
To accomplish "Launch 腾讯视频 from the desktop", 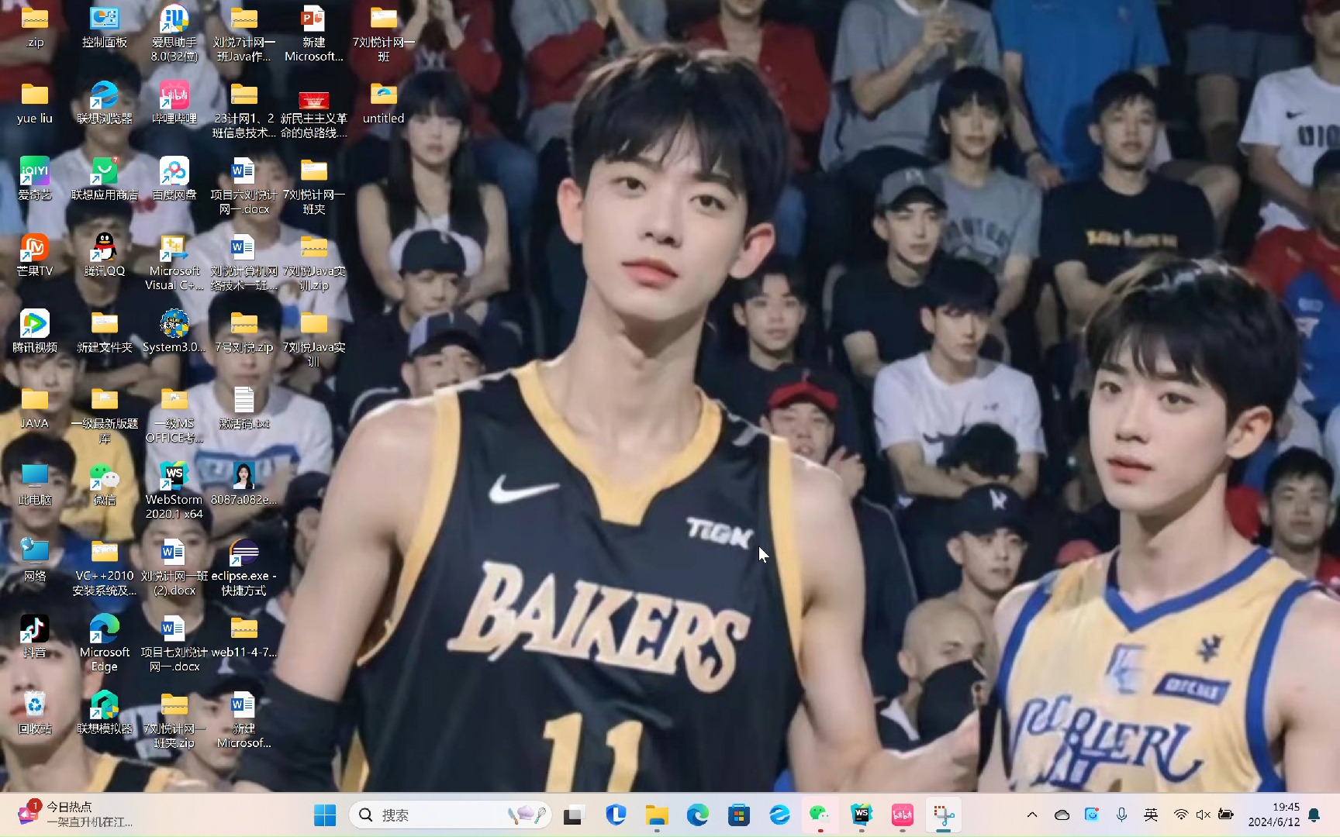I will (34, 332).
